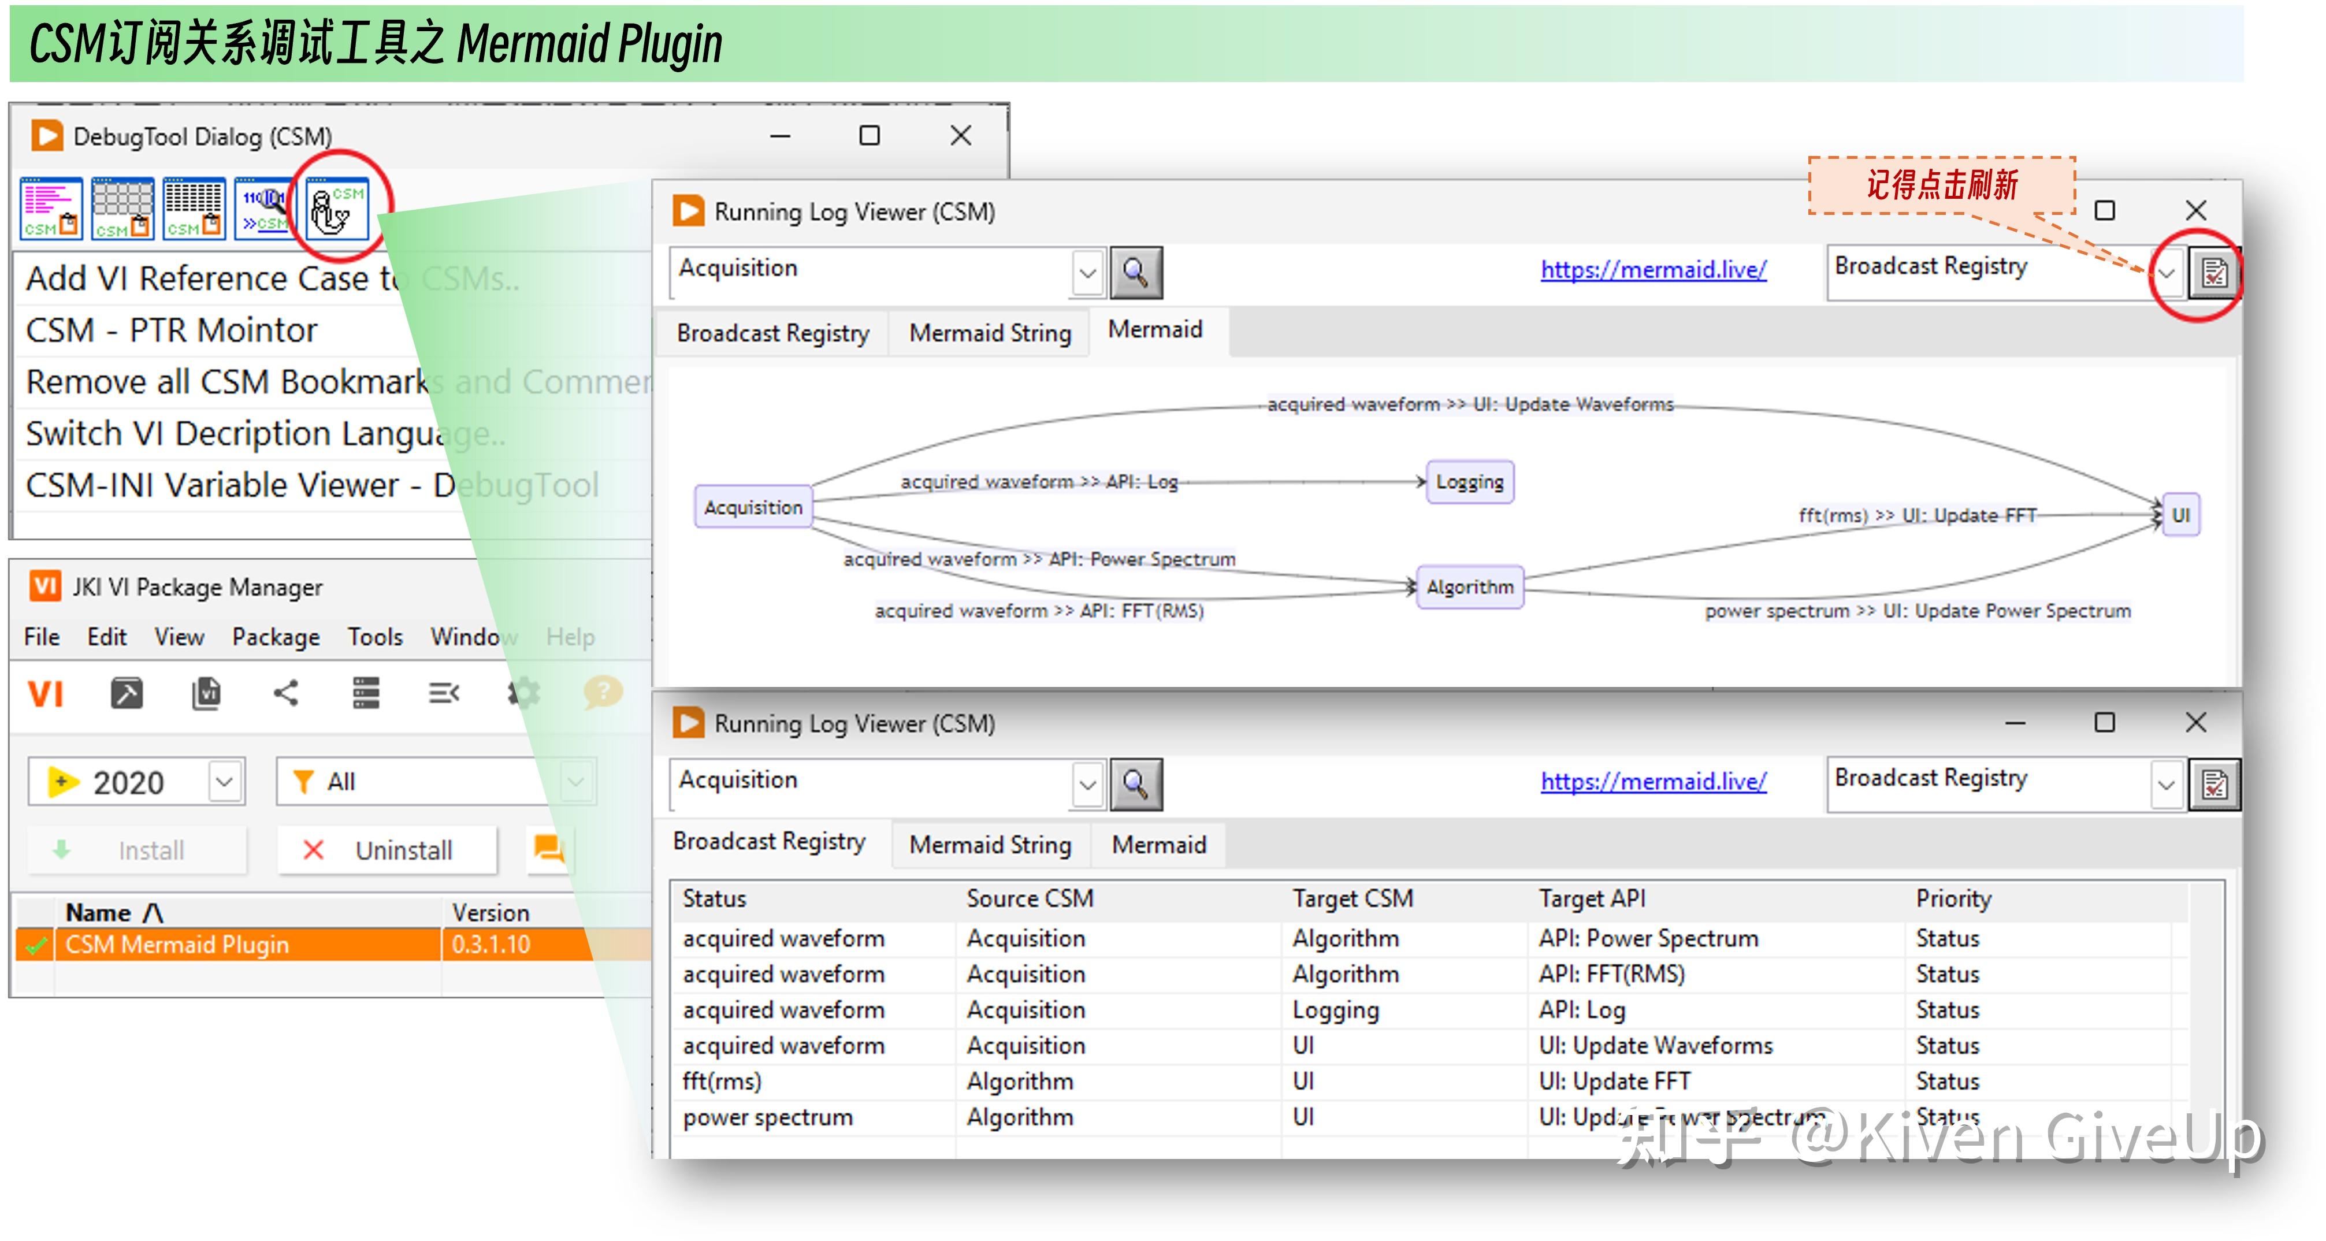The height and width of the screenshot is (1241, 2326).
Task: Click the binary search CSM icon
Action: tap(265, 209)
